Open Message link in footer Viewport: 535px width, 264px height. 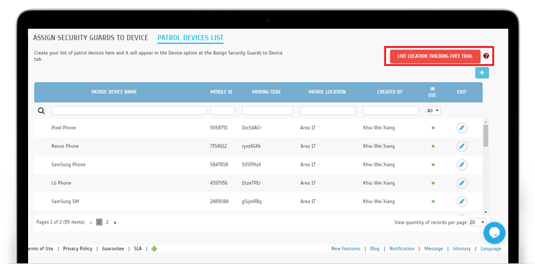point(433,249)
